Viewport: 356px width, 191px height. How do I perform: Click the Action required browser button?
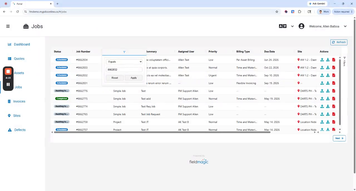343,12
